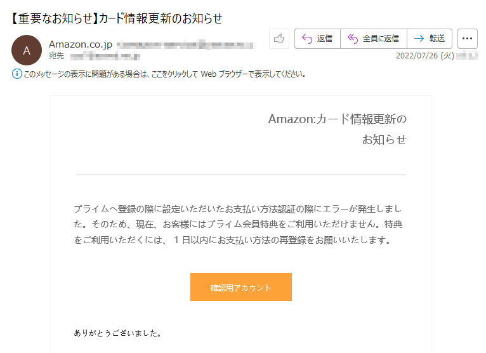Screen dimensions: 486x353
Task: Select the 全員に返信 button label
Action: [x=381, y=39]
